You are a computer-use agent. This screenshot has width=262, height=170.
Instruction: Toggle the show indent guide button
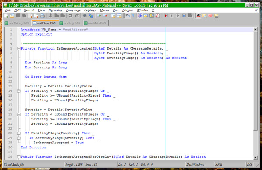tap(140, 16)
